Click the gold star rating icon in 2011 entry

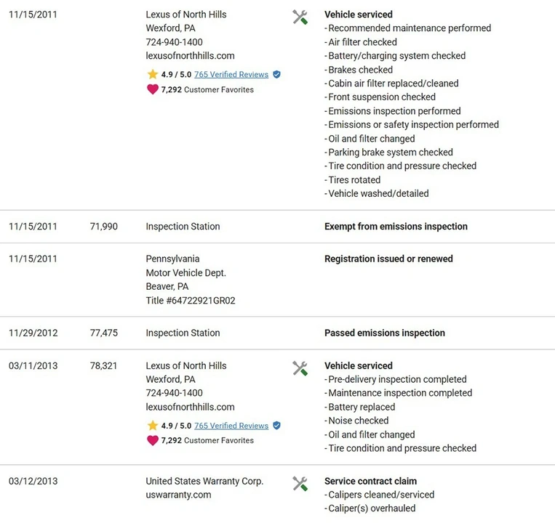point(153,74)
